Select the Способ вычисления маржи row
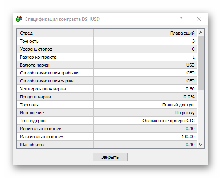The image size is (221, 178). coord(107,81)
